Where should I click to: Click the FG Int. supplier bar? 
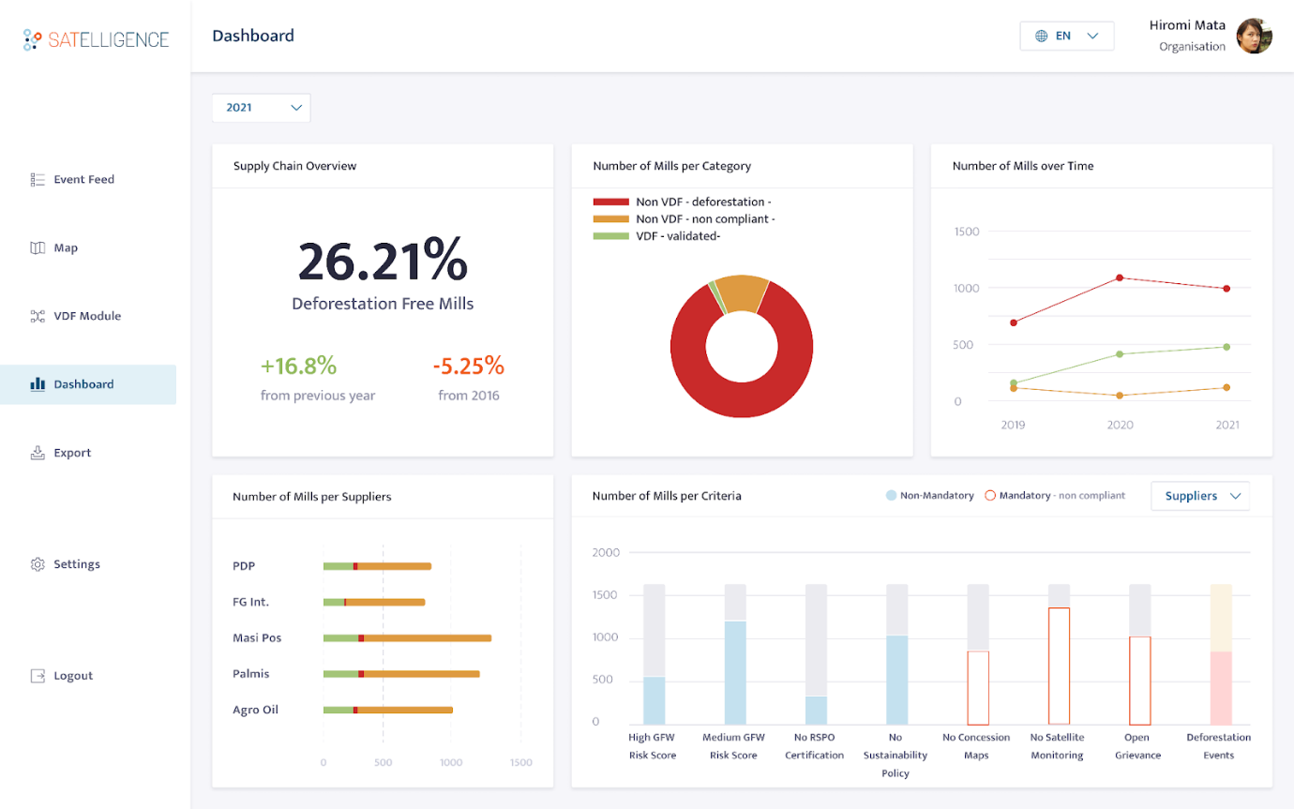(374, 602)
